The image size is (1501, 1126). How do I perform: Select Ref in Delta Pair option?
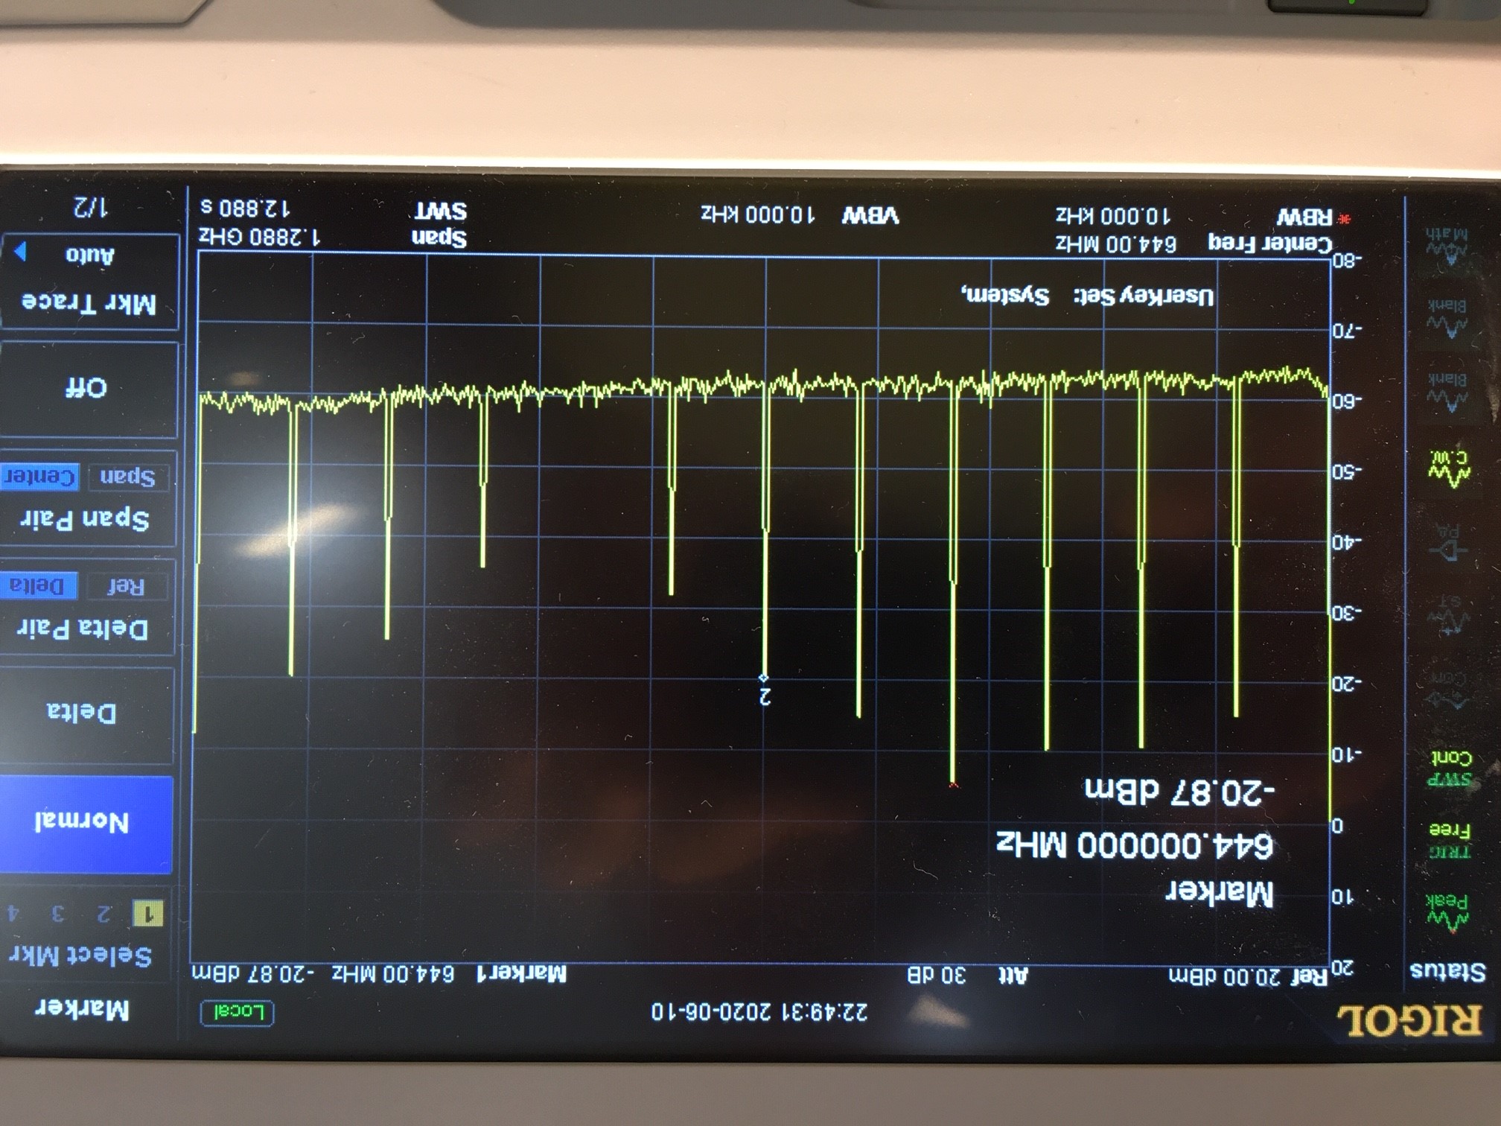[125, 588]
